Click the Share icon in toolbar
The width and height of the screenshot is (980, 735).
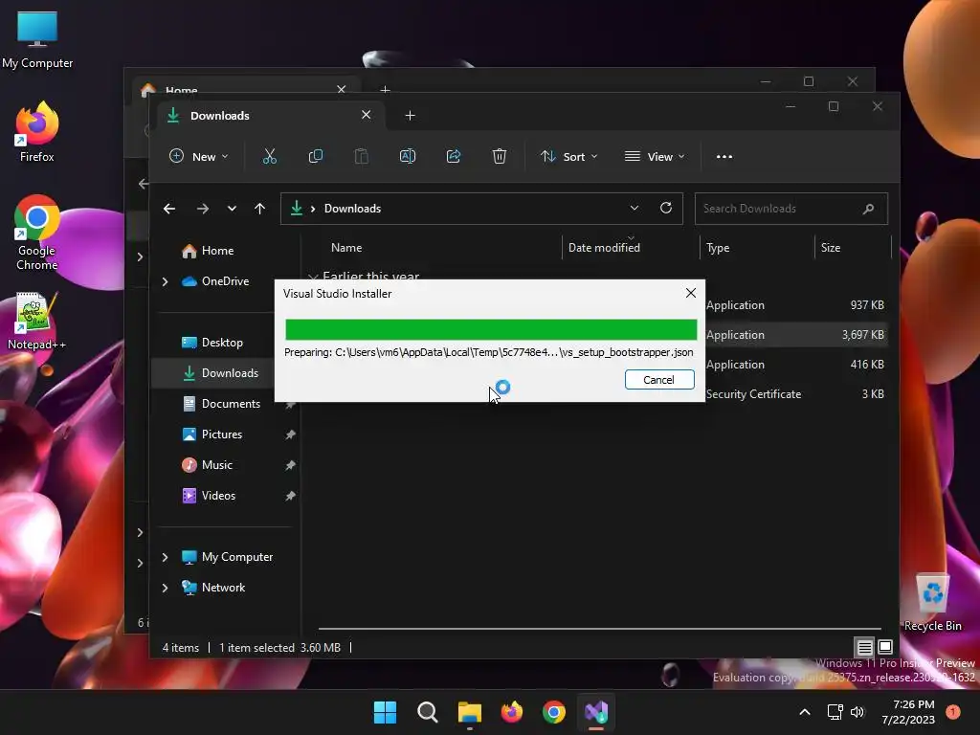tap(454, 156)
